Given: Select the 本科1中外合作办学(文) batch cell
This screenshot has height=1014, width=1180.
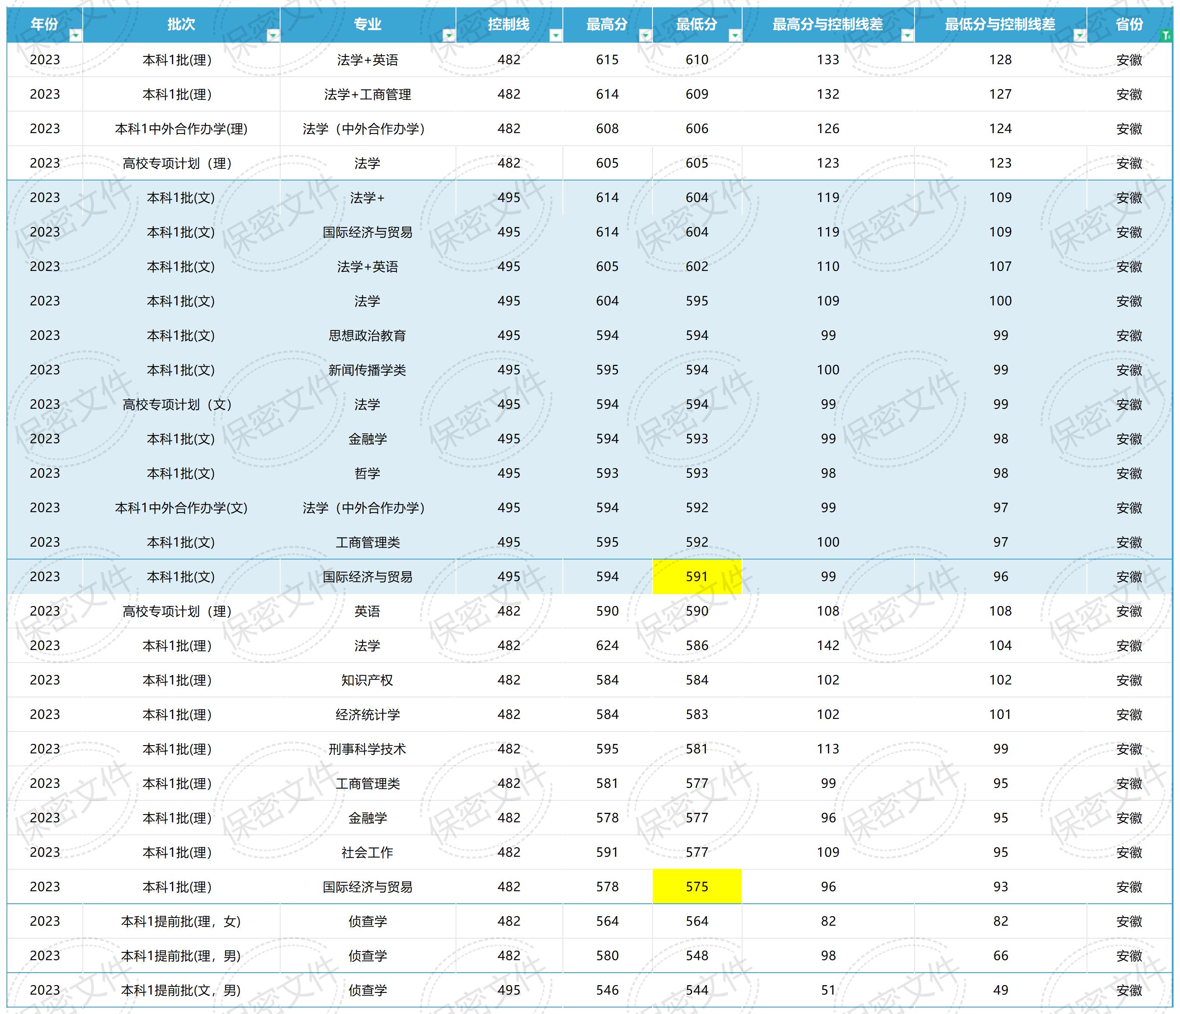Looking at the screenshot, I should [181, 508].
